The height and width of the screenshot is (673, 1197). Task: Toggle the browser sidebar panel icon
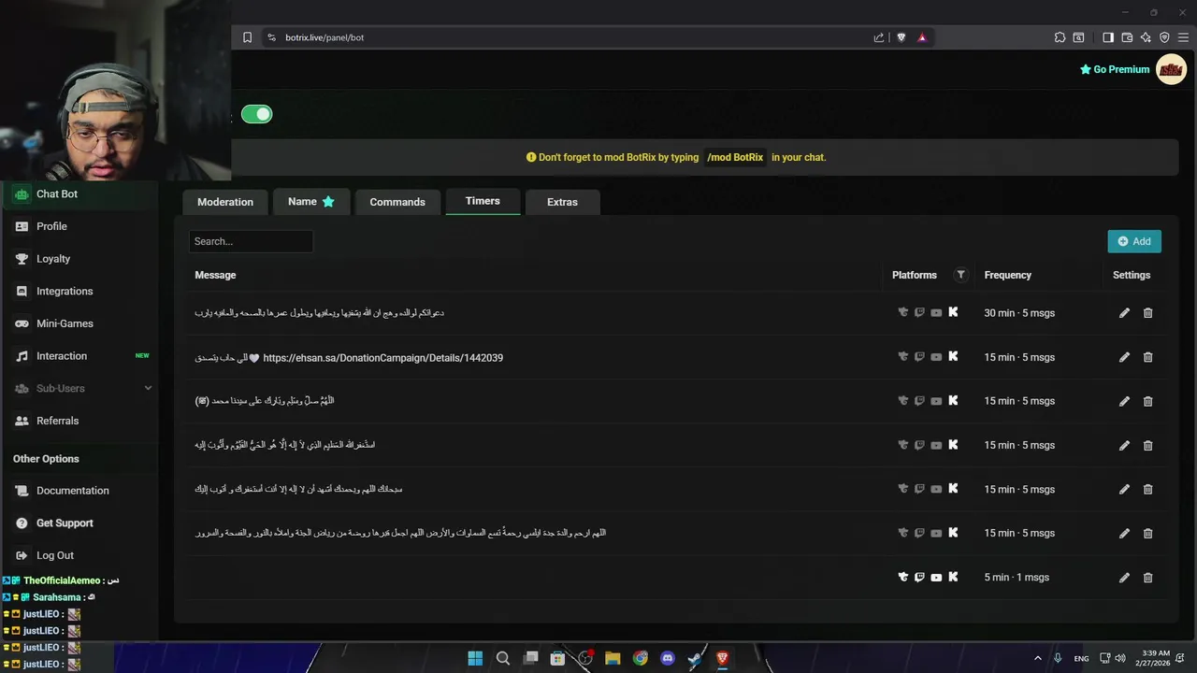click(x=1108, y=37)
